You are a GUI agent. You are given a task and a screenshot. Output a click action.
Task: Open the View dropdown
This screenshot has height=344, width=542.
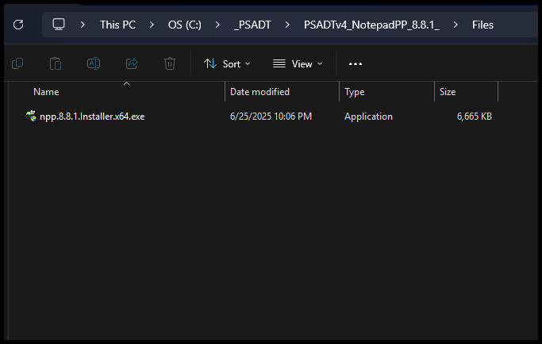298,64
